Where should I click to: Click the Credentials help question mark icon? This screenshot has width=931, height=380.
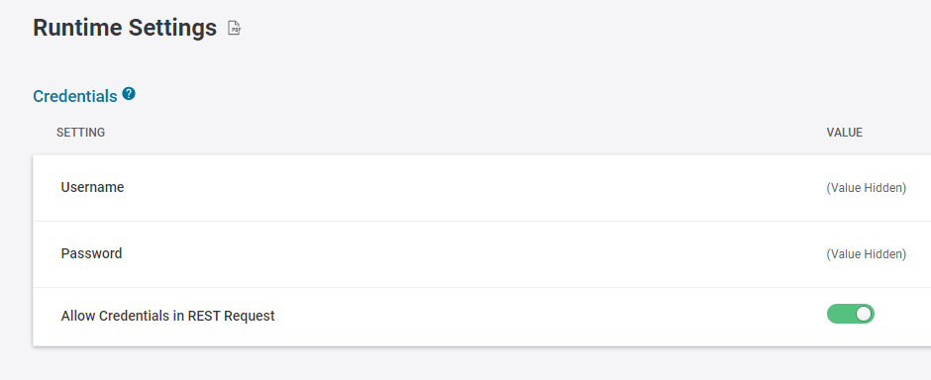point(129,94)
